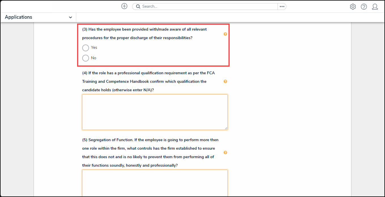Screen dimensions: 385x197
Task: Open the user profile icon
Action: tap(375, 7)
